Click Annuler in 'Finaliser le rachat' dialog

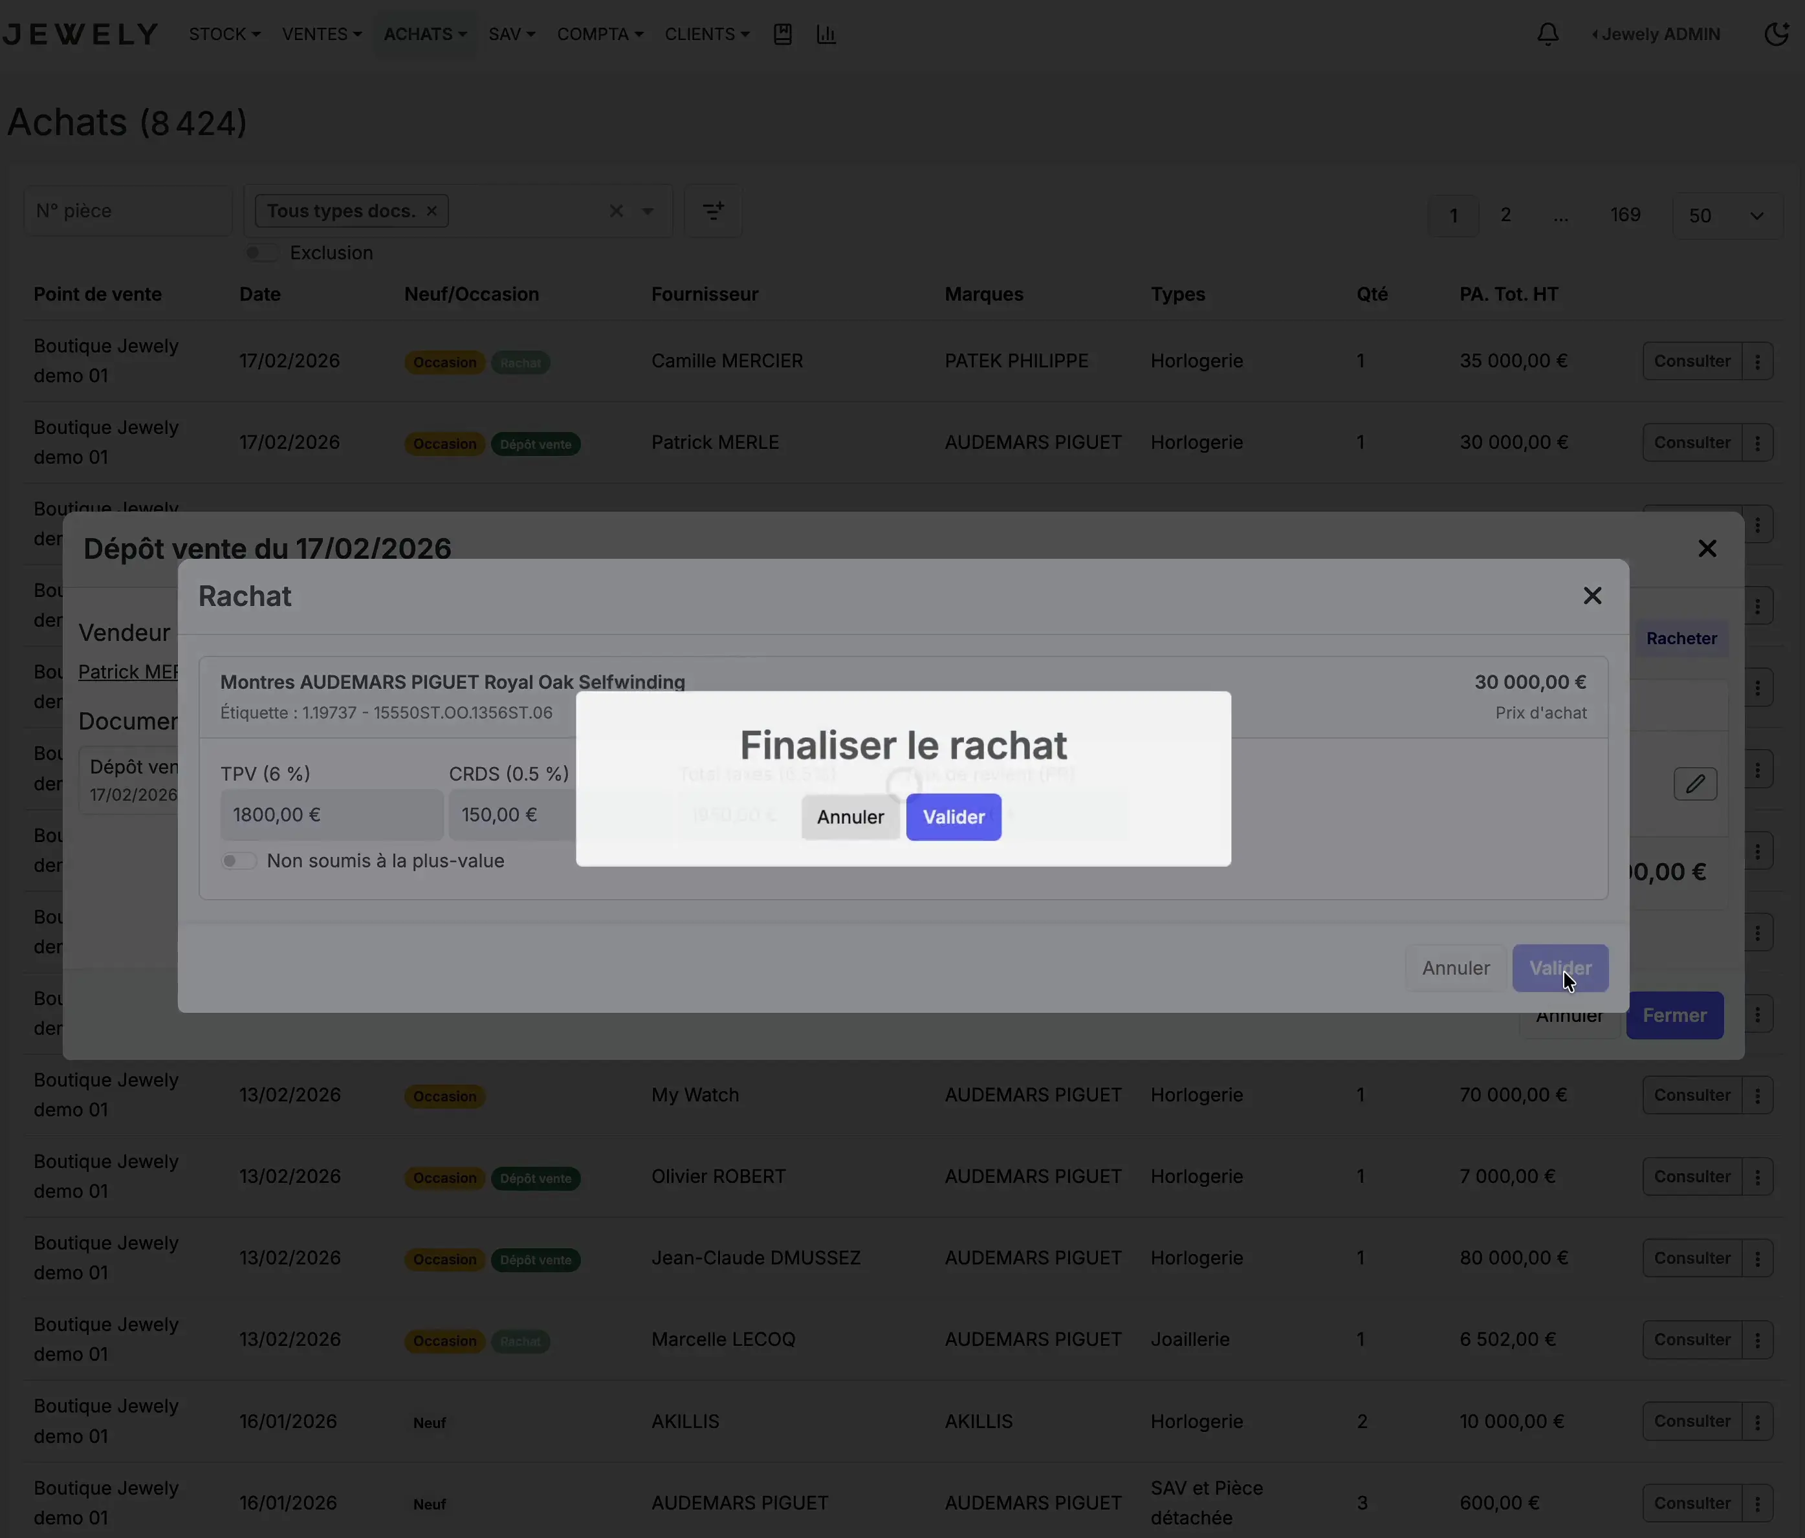click(x=850, y=817)
